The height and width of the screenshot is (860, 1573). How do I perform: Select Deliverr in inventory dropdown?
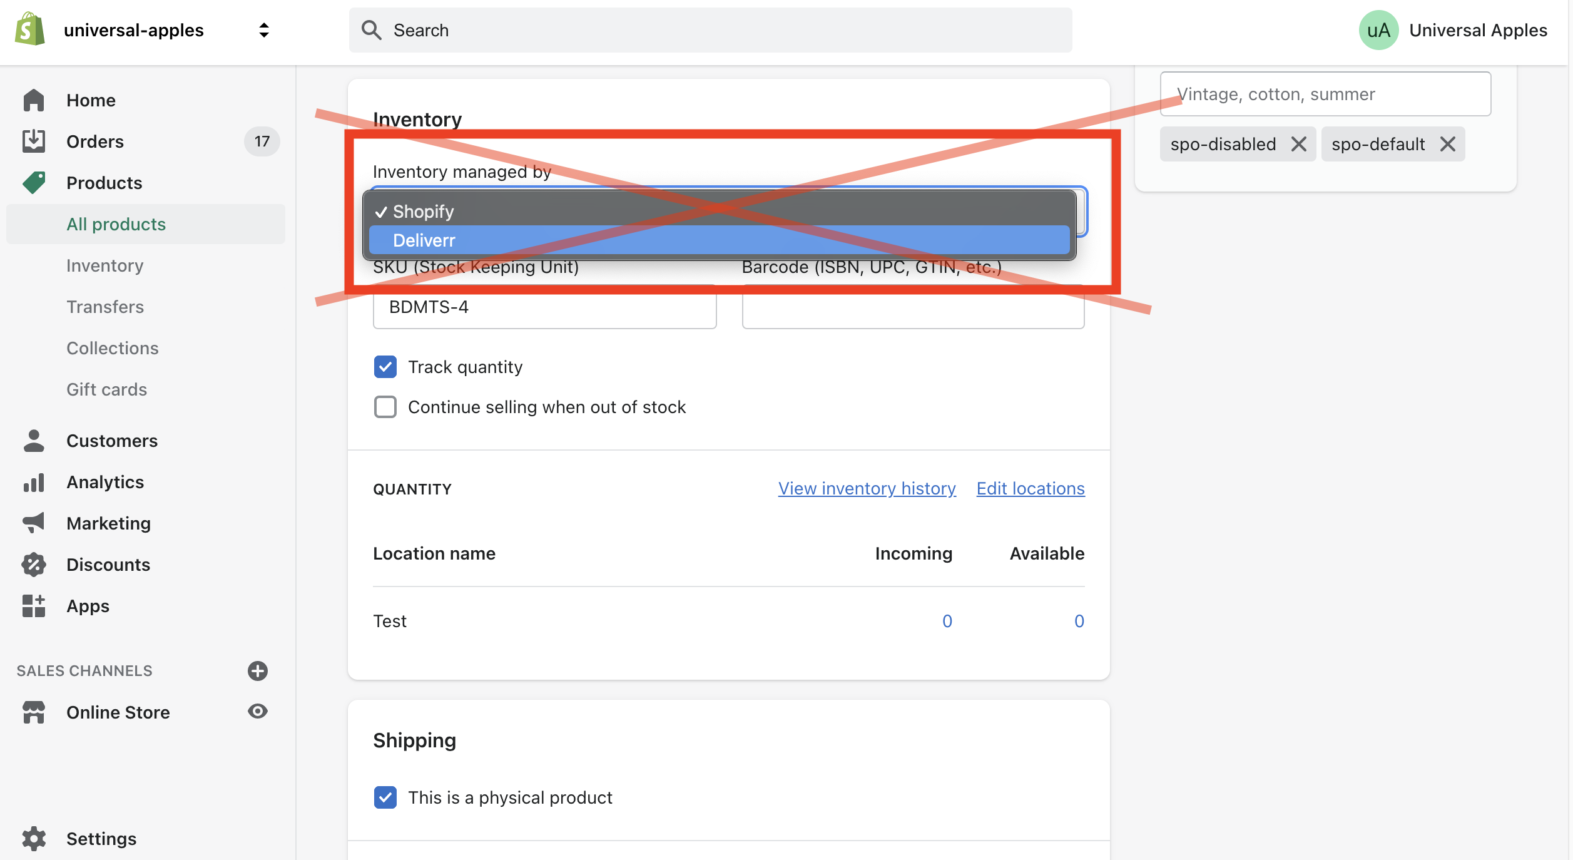click(720, 240)
